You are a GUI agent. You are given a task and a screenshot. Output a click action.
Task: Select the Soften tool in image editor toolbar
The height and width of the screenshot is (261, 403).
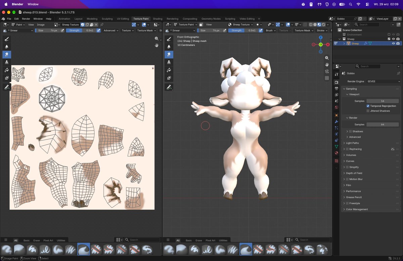coord(7,47)
